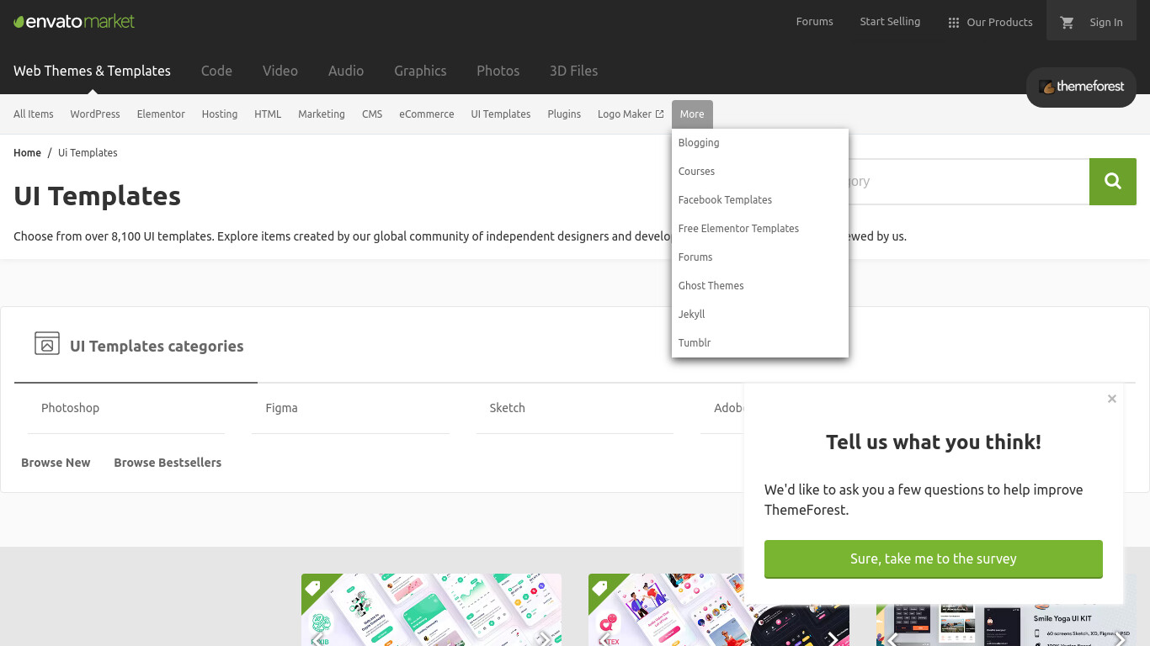Open the Plugins category menu
Image resolution: width=1150 pixels, height=646 pixels.
[564, 114]
